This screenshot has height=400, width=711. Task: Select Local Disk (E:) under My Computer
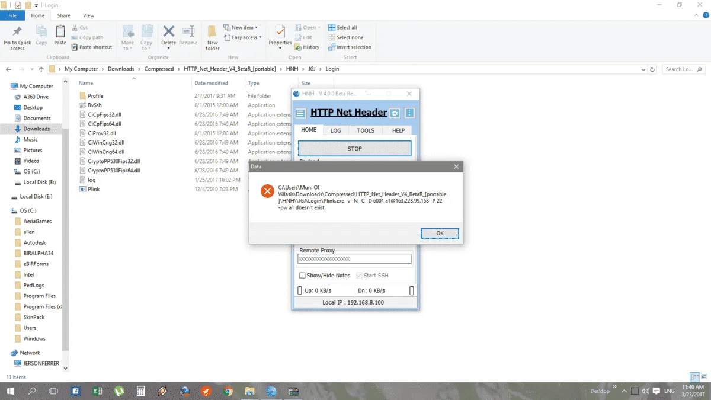[39, 182]
